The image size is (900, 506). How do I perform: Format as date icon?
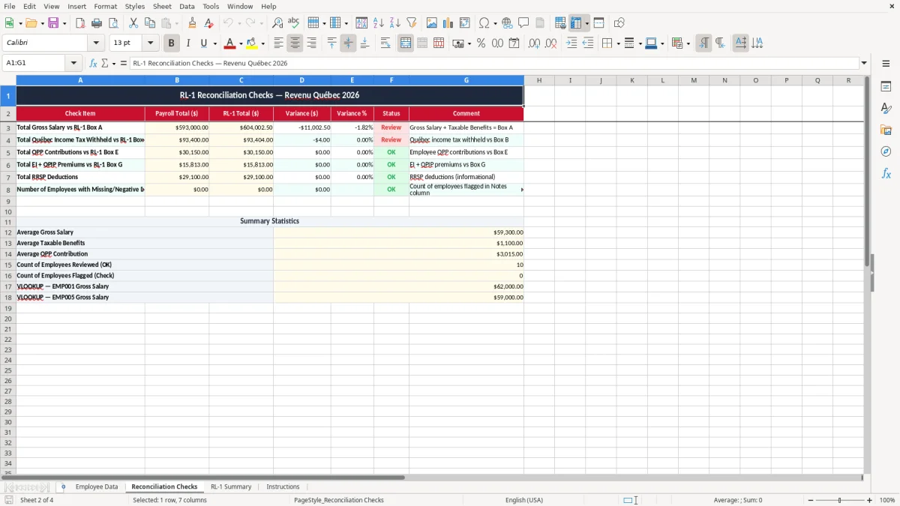(514, 43)
